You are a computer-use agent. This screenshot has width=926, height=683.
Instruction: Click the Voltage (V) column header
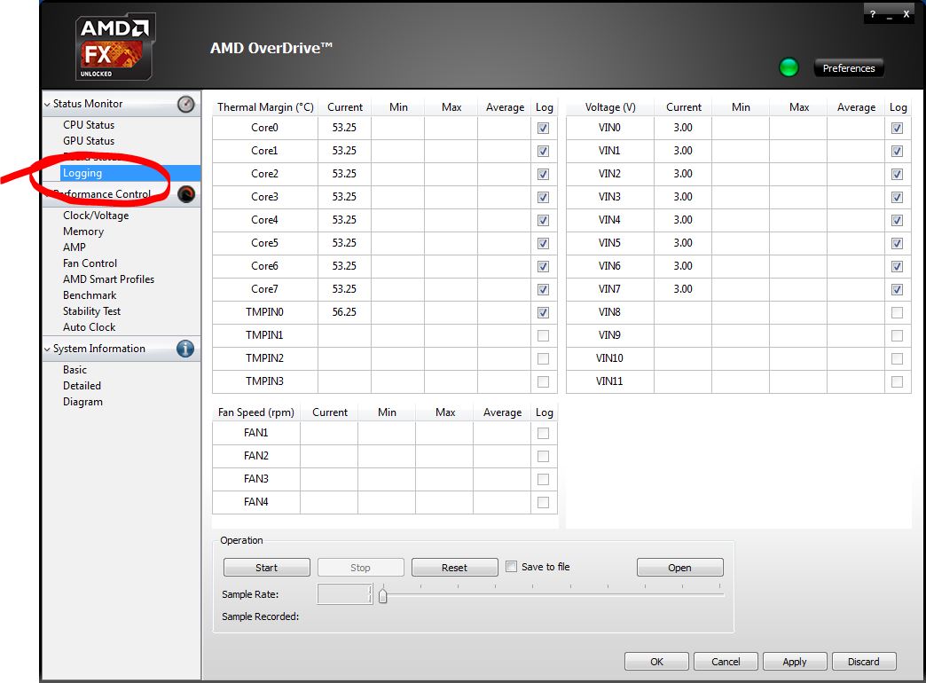[x=610, y=107]
